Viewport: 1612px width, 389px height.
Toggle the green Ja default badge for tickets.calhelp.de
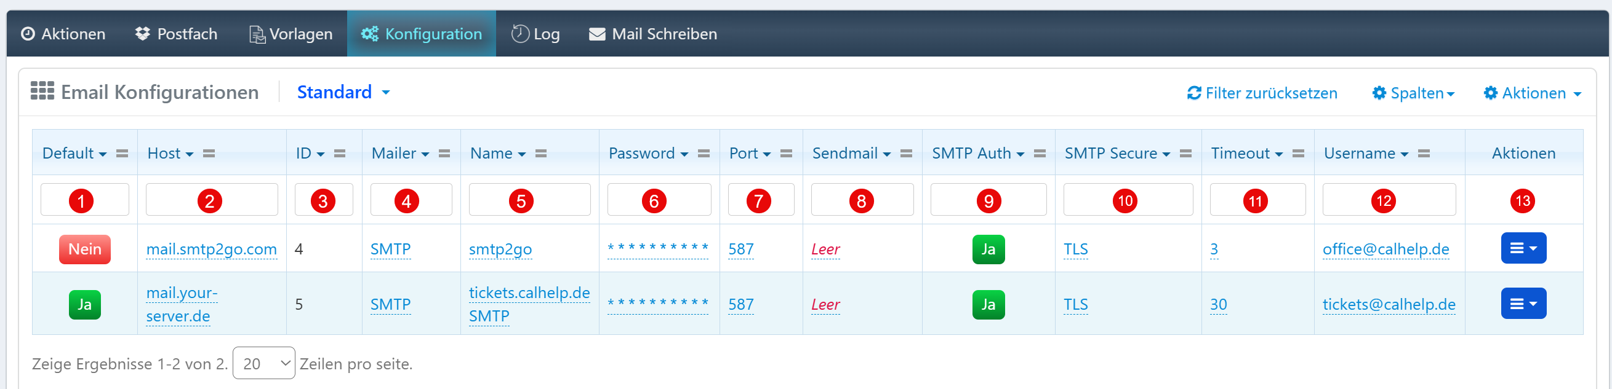tap(84, 305)
